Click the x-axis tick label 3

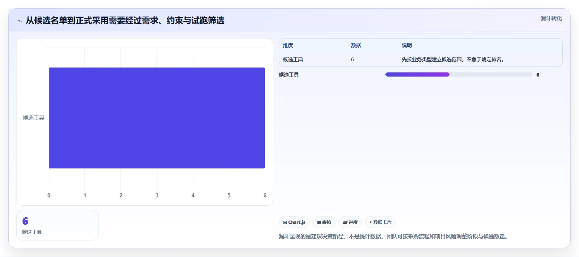[x=157, y=195]
